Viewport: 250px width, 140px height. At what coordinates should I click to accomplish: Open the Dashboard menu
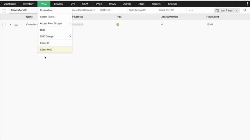click(x=10, y=4)
